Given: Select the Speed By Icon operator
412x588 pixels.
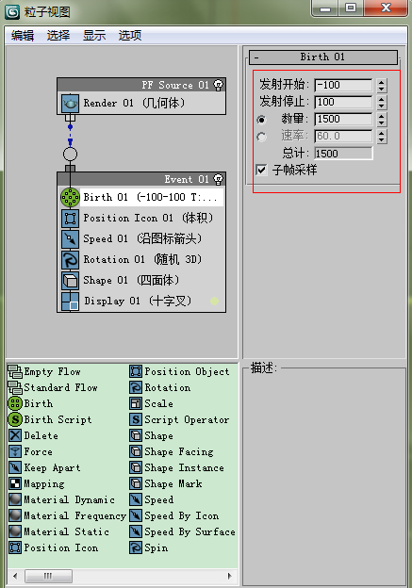Looking at the screenshot, I should (174, 515).
